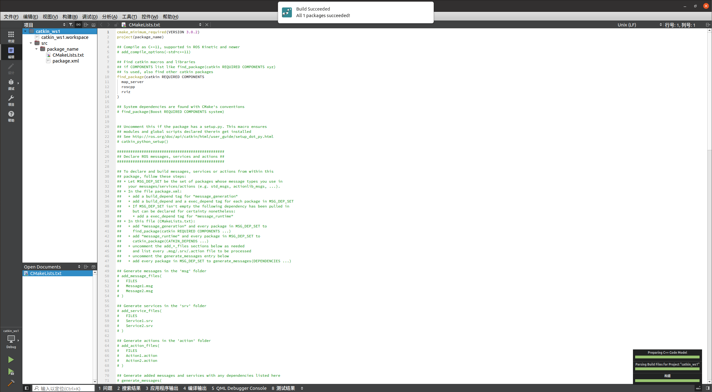Collapse the package_name folder
Viewport: 712px width, 392px height.
coord(36,49)
